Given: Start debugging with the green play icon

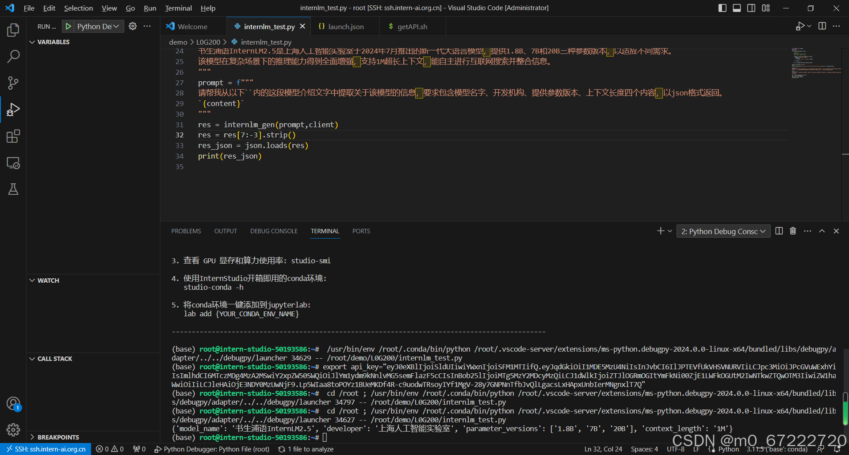Looking at the screenshot, I should click(69, 26).
